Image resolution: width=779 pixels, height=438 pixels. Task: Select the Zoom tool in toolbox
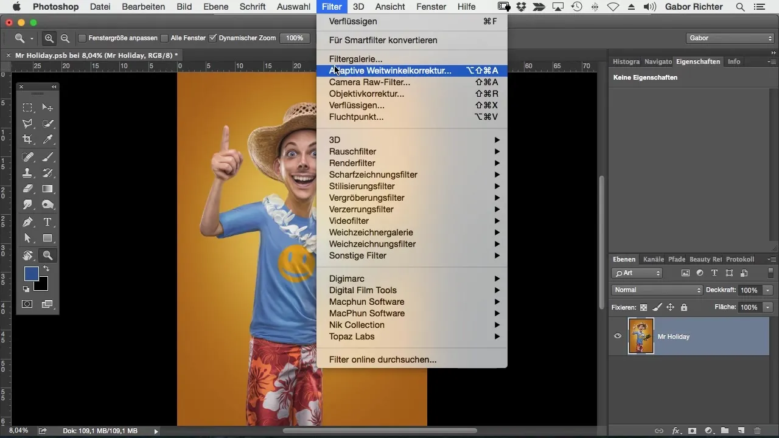tap(47, 255)
